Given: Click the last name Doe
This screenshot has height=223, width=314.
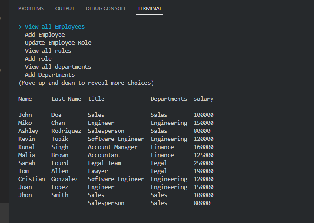Looking at the screenshot, I should (57, 115).
